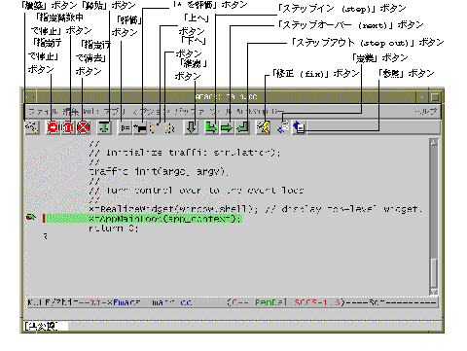The image size is (467, 351).
Task: Open the ヘルプ (Help) menu
Action: point(426,112)
